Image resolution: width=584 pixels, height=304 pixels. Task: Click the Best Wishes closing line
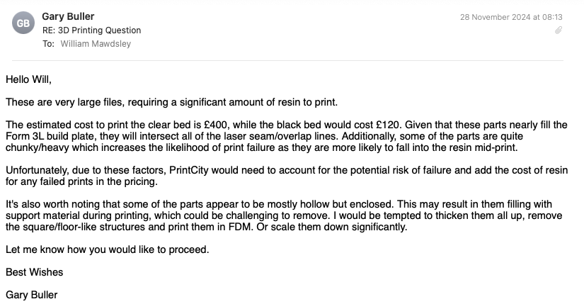tap(34, 272)
